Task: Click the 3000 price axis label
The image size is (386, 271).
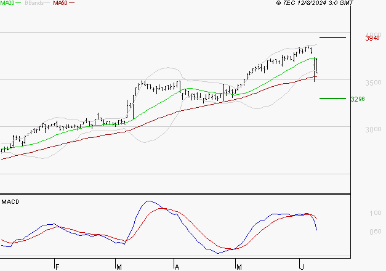Action: [373, 129]
